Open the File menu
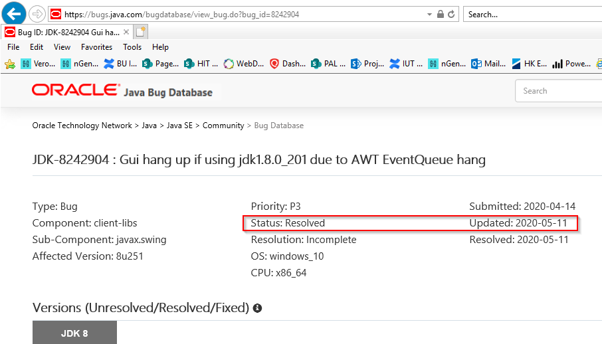This screenshot has width=602, height=344. pyautogui.click(x=13, y=47)
